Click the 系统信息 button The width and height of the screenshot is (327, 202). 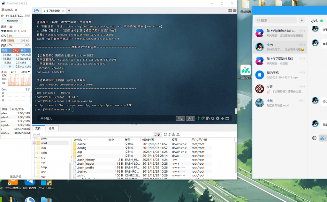pyautogui.click(x=12, y=21)
